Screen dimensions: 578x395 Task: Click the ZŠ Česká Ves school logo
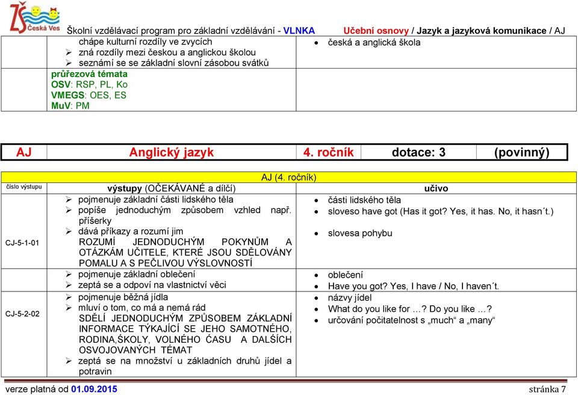34,17
